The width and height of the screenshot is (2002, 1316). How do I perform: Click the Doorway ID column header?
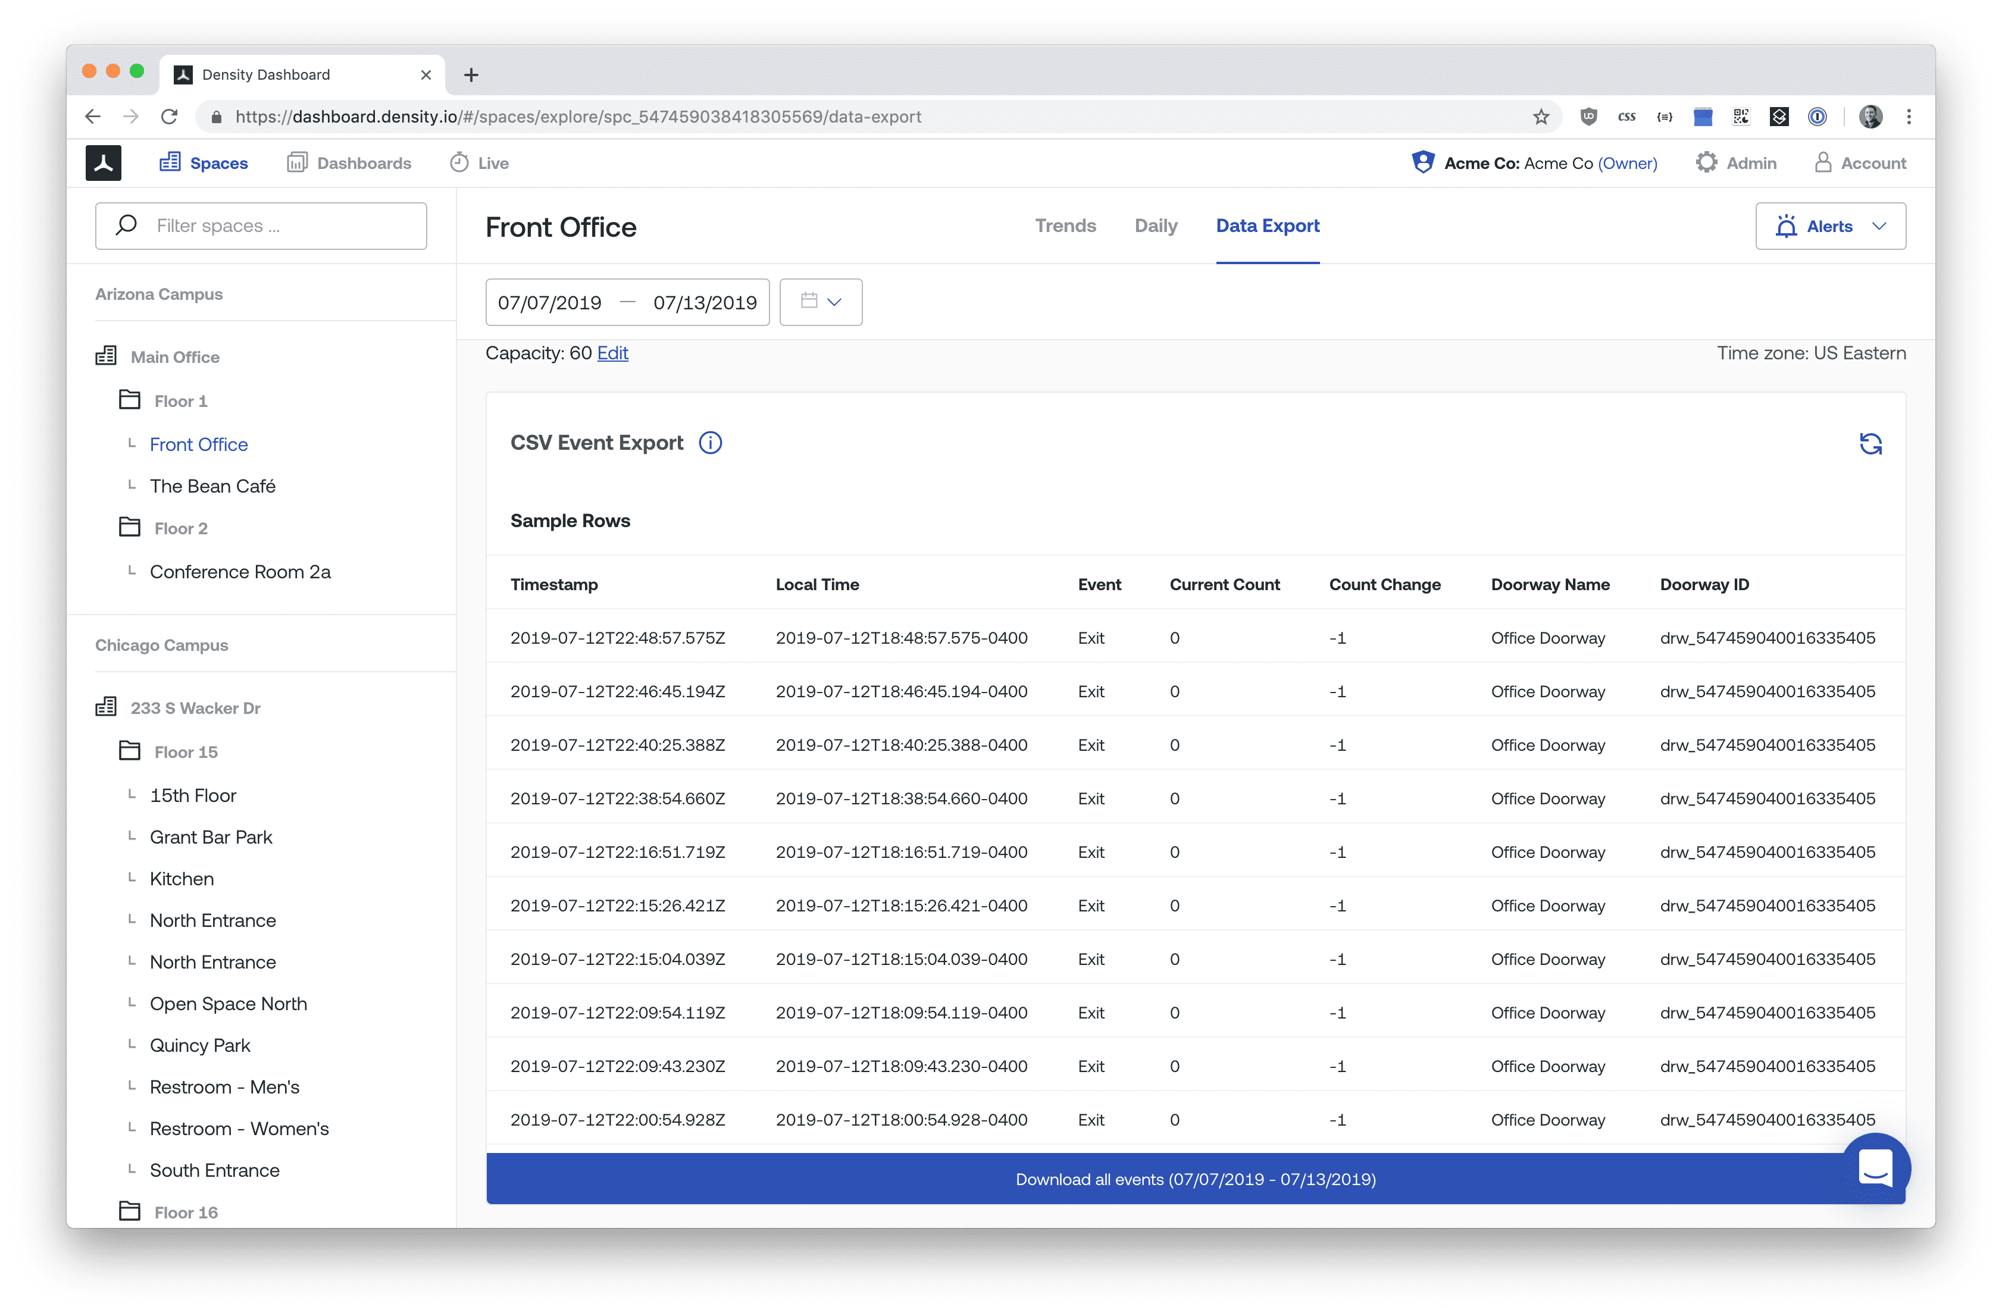click(x=1704, y=584)
